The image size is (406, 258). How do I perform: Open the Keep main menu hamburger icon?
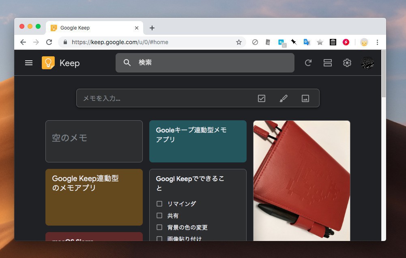pos(29,63)
